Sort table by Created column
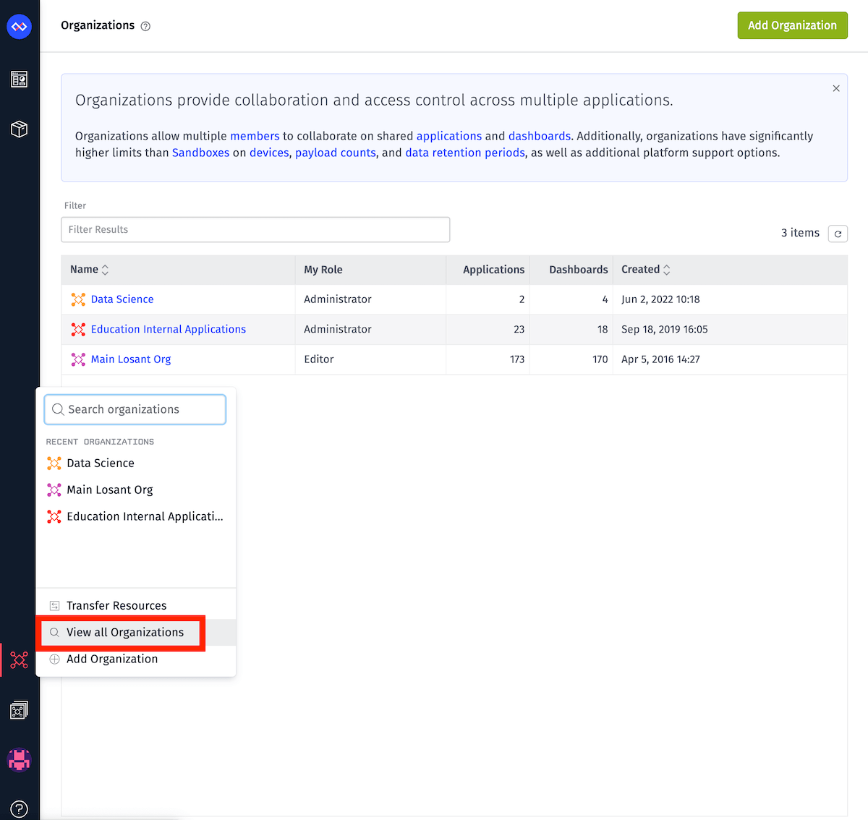The width and height of the screenshot is (868, 820). click(646, 270)
